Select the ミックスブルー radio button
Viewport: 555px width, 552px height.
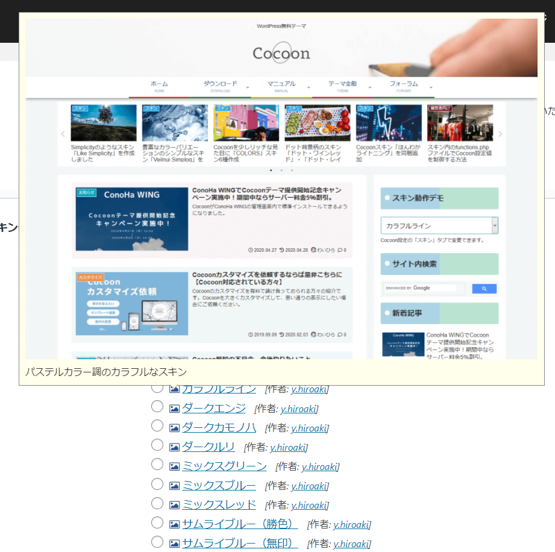coord(157,484)
